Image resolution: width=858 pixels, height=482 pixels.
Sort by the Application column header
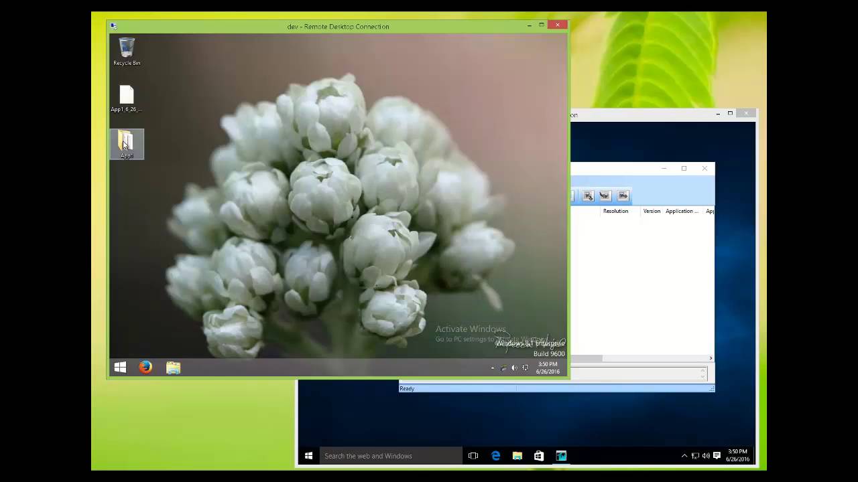coord(682,211)
